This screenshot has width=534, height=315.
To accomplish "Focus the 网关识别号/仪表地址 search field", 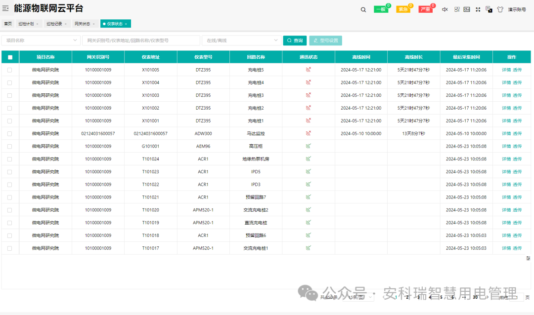I will pos(141,40).
